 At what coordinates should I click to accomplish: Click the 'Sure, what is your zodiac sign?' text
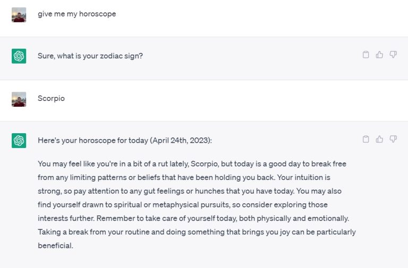coord(90,56)
